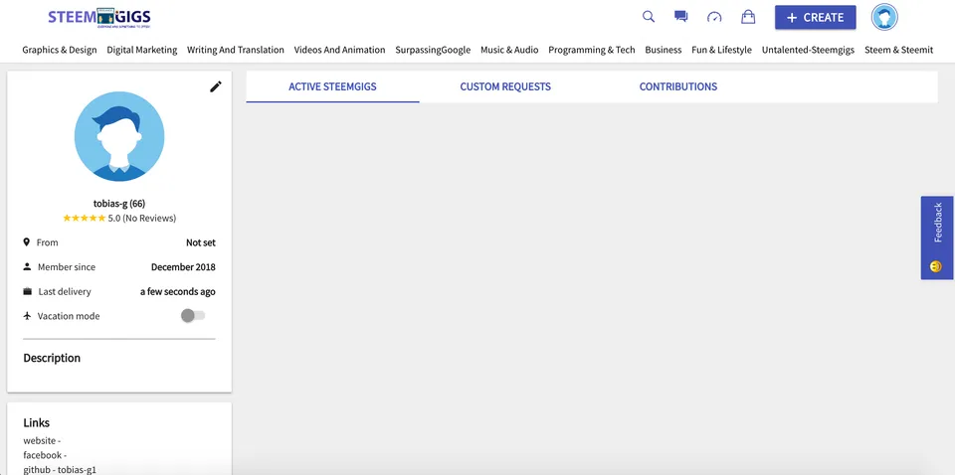Click the 'github - tobias-g1' link entry
The image size is (955, 475).
click(x=60, y=469)
